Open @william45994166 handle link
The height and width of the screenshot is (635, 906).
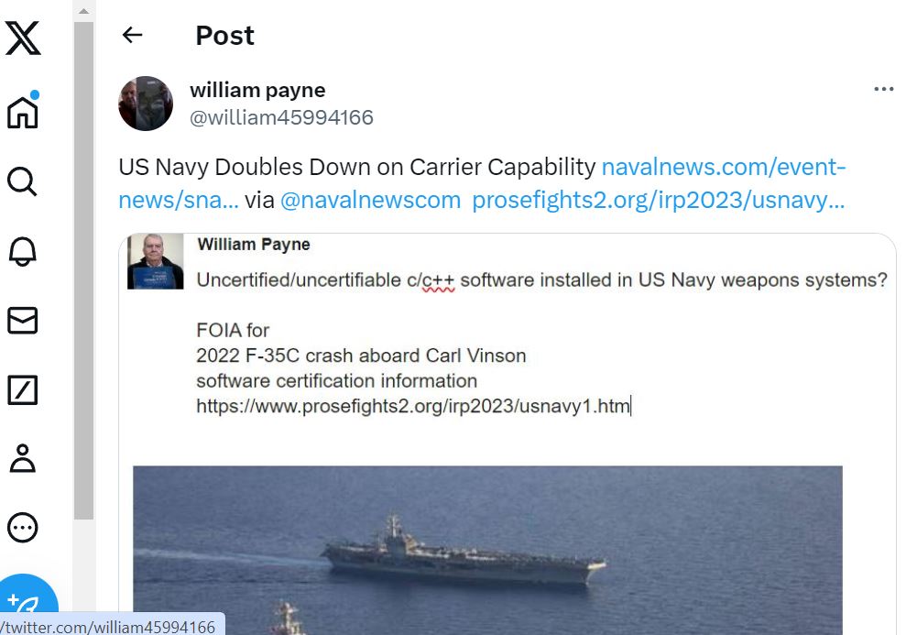[x=281, y=117]
